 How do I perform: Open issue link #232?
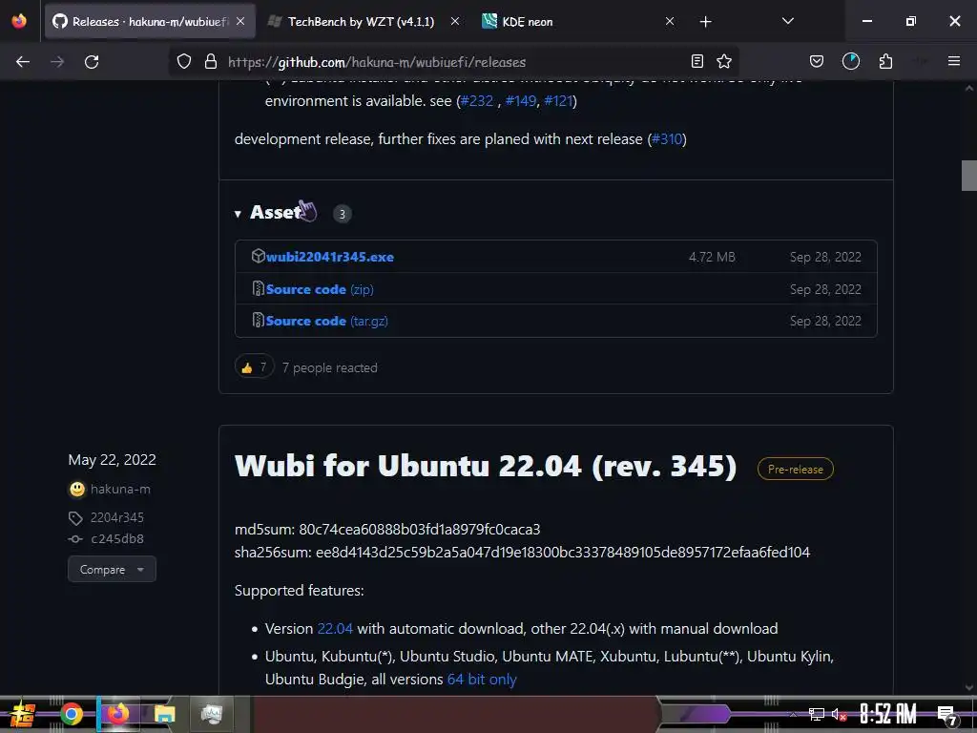(477, 101)
